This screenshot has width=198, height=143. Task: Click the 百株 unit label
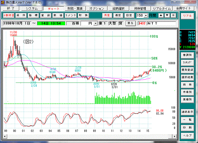point(75,23)
